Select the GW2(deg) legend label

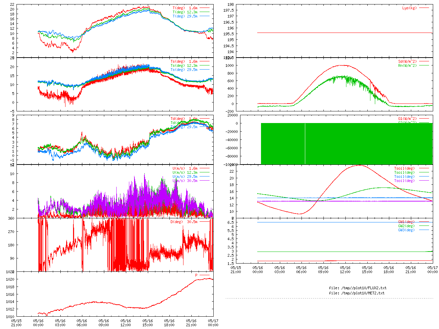[x=406, y=226]
